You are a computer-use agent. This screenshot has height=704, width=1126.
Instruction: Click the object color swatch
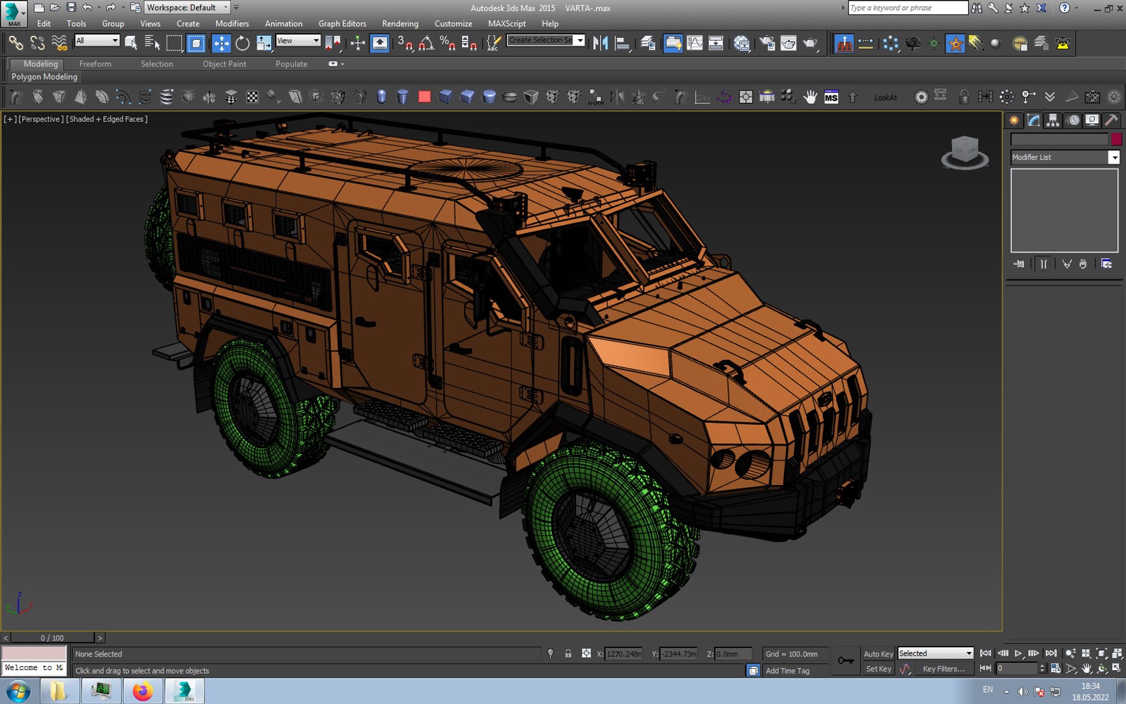(1116, 139)
